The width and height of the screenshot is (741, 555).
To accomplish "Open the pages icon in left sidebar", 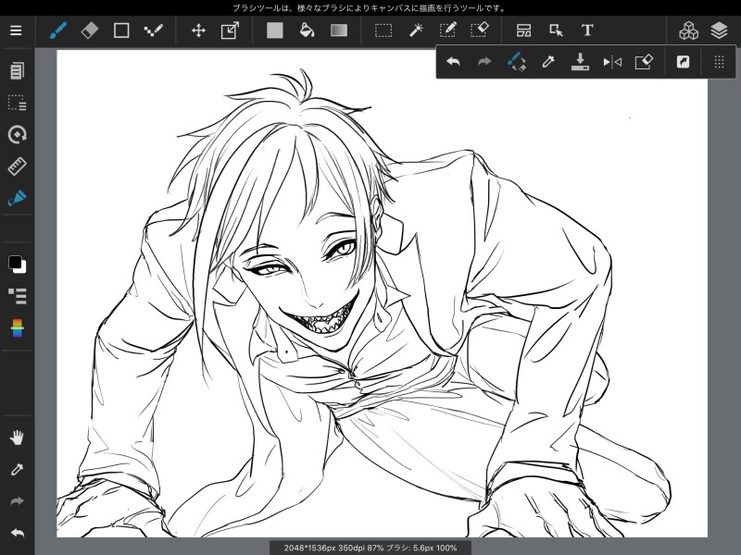I will 17,71.
